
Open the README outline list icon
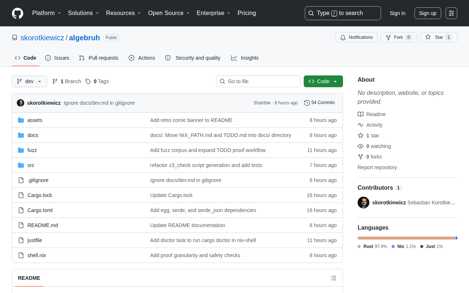click(333, 278)
